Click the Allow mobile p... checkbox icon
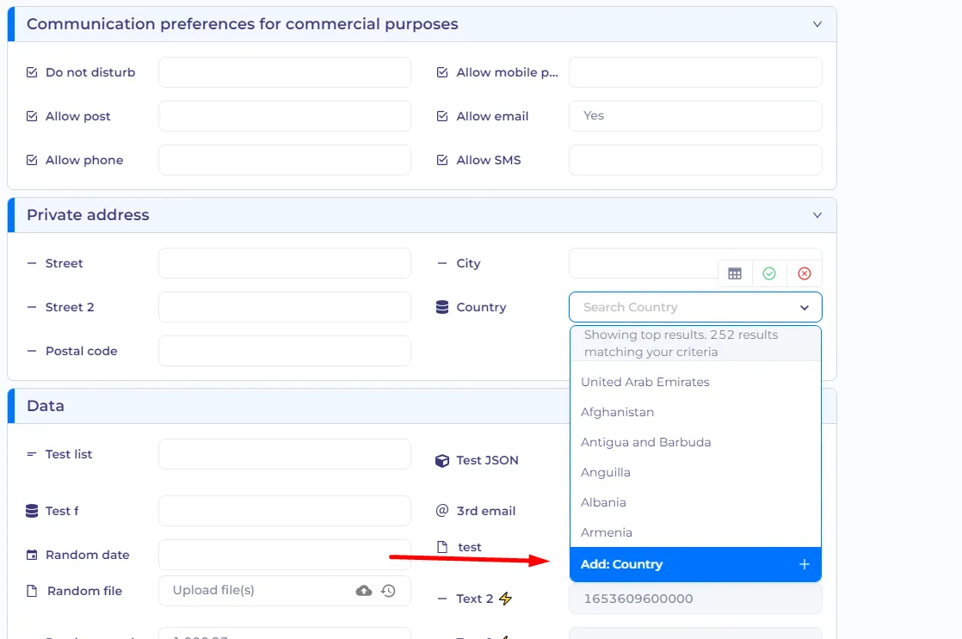The height and width of the screenshot is (639, 962). (x=441, y=72)
